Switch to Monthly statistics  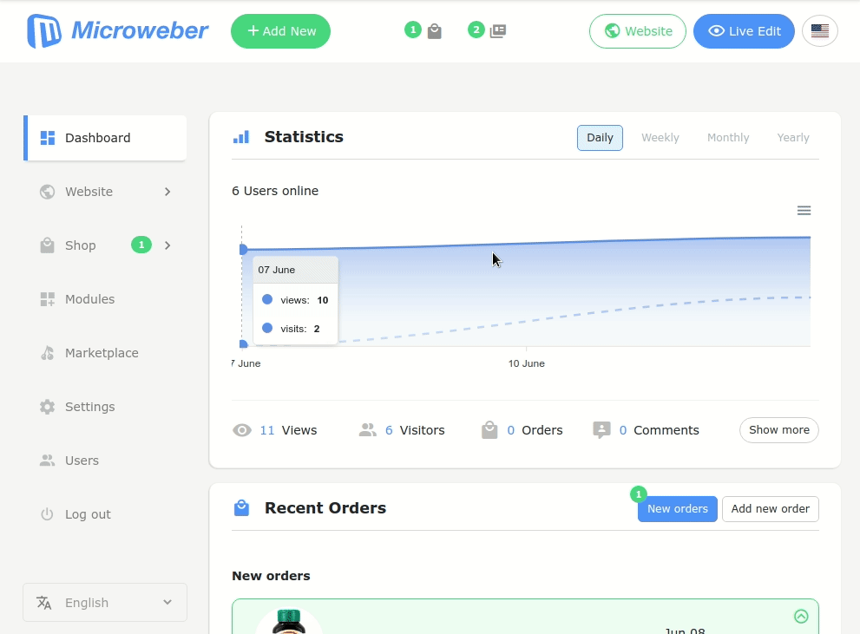728,138
